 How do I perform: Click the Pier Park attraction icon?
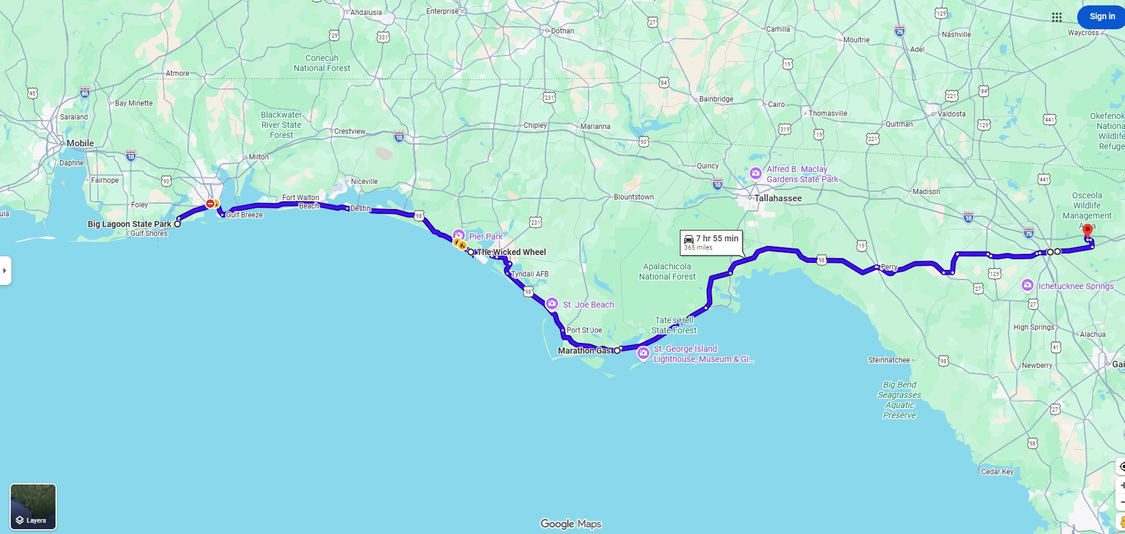tap(458, 235)
